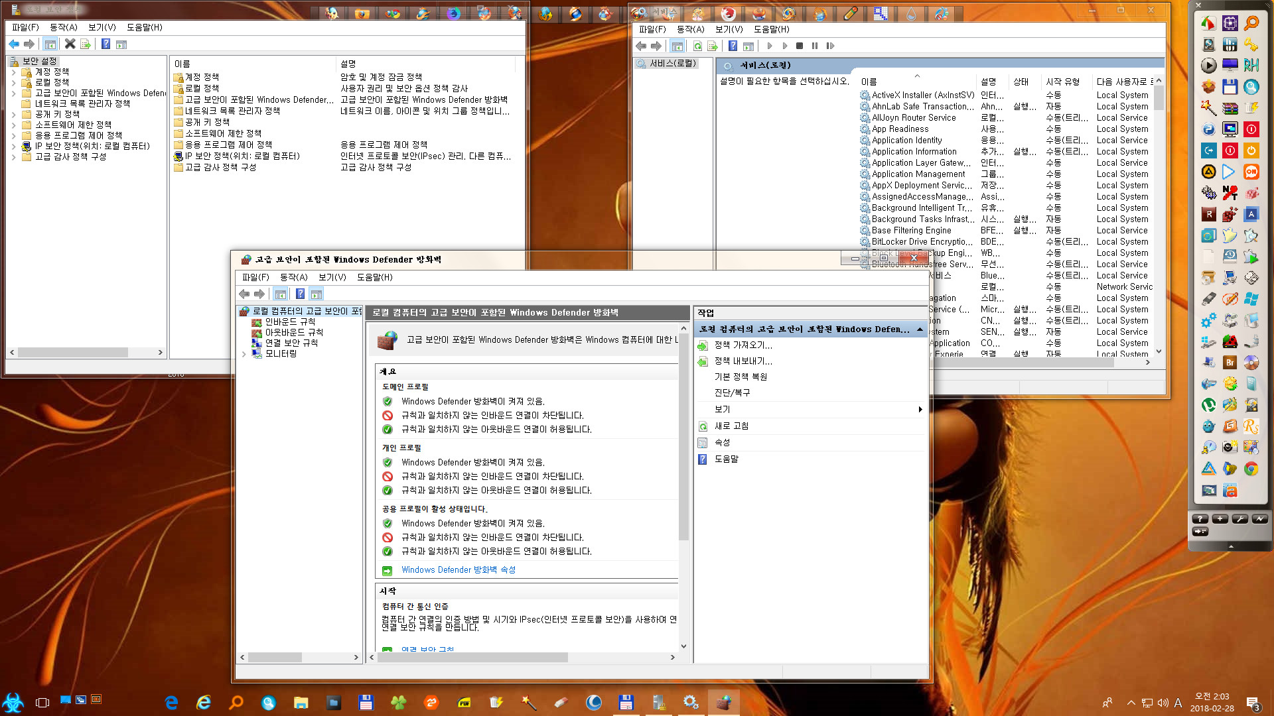Select 네트워크 목록 관리자 정책 in Security Settings tree

coord(82,103)
